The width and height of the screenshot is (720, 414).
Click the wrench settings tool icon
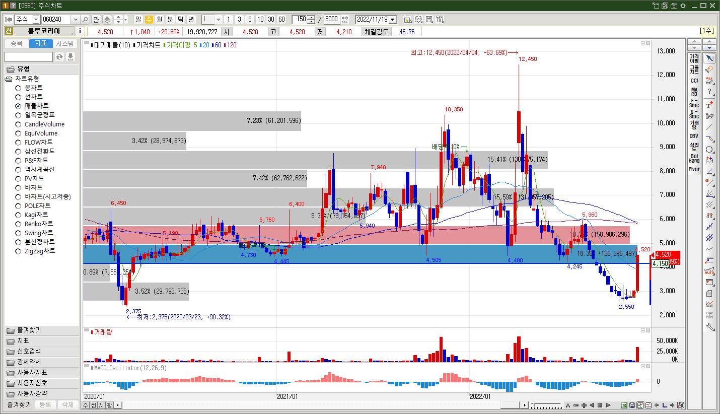point(709,327)
